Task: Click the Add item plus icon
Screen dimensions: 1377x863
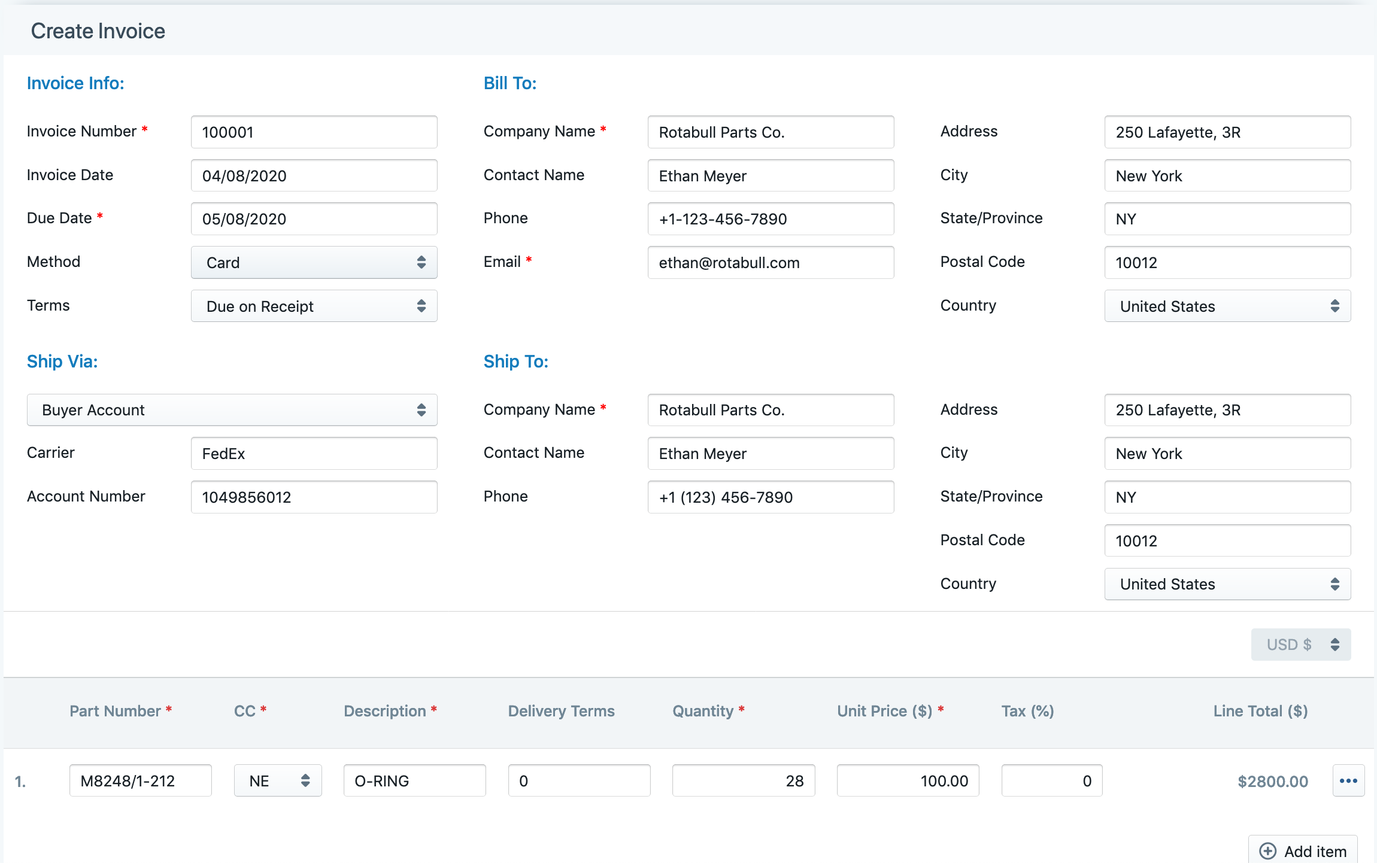Action: pos(1267,850)
